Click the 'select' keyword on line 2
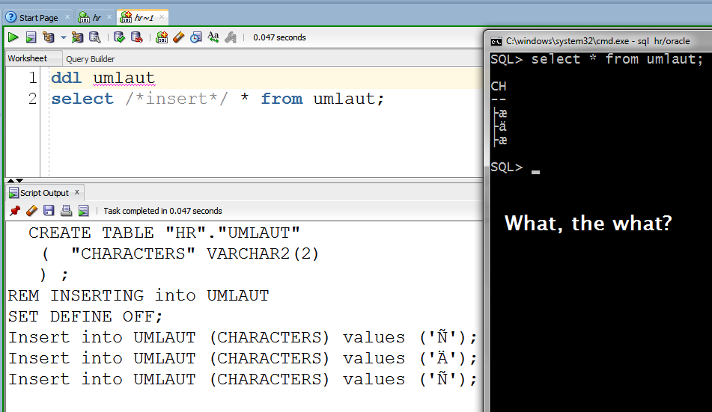712x412 pixels. [82, 99]
